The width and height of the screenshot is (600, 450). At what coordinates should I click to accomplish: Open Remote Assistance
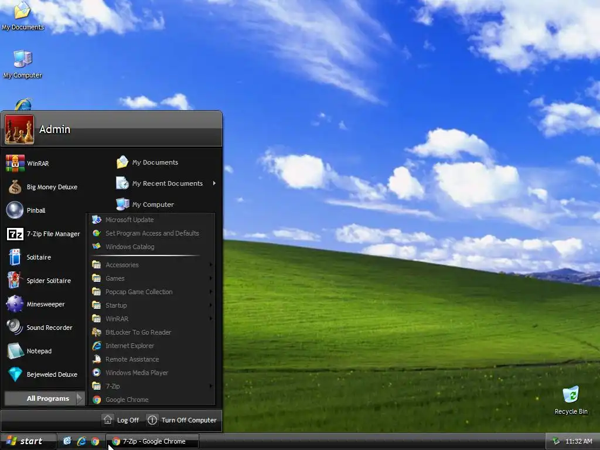point(152,359)
